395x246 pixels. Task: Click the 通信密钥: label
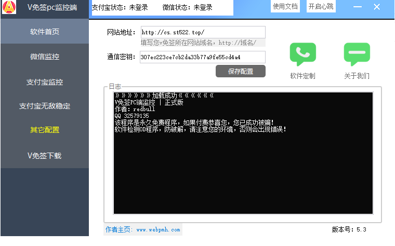(x=121, y=57)
